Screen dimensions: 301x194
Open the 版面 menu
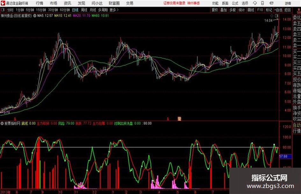click(x=225, y=3)
